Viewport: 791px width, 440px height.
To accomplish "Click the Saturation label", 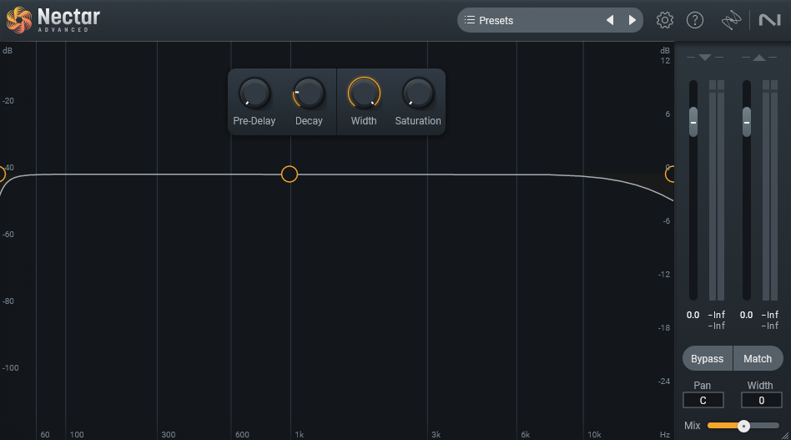I will click(x=418, y=121).
